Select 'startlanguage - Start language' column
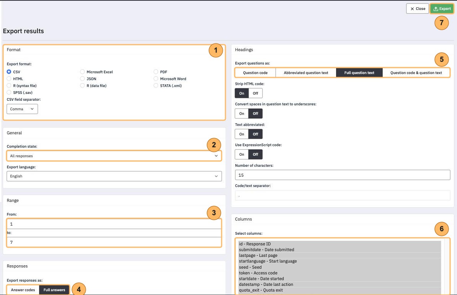457x295 pixels. coord(339,261)
